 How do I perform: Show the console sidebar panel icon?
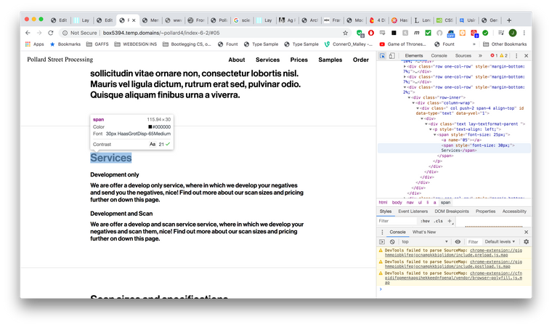(383, 241)
